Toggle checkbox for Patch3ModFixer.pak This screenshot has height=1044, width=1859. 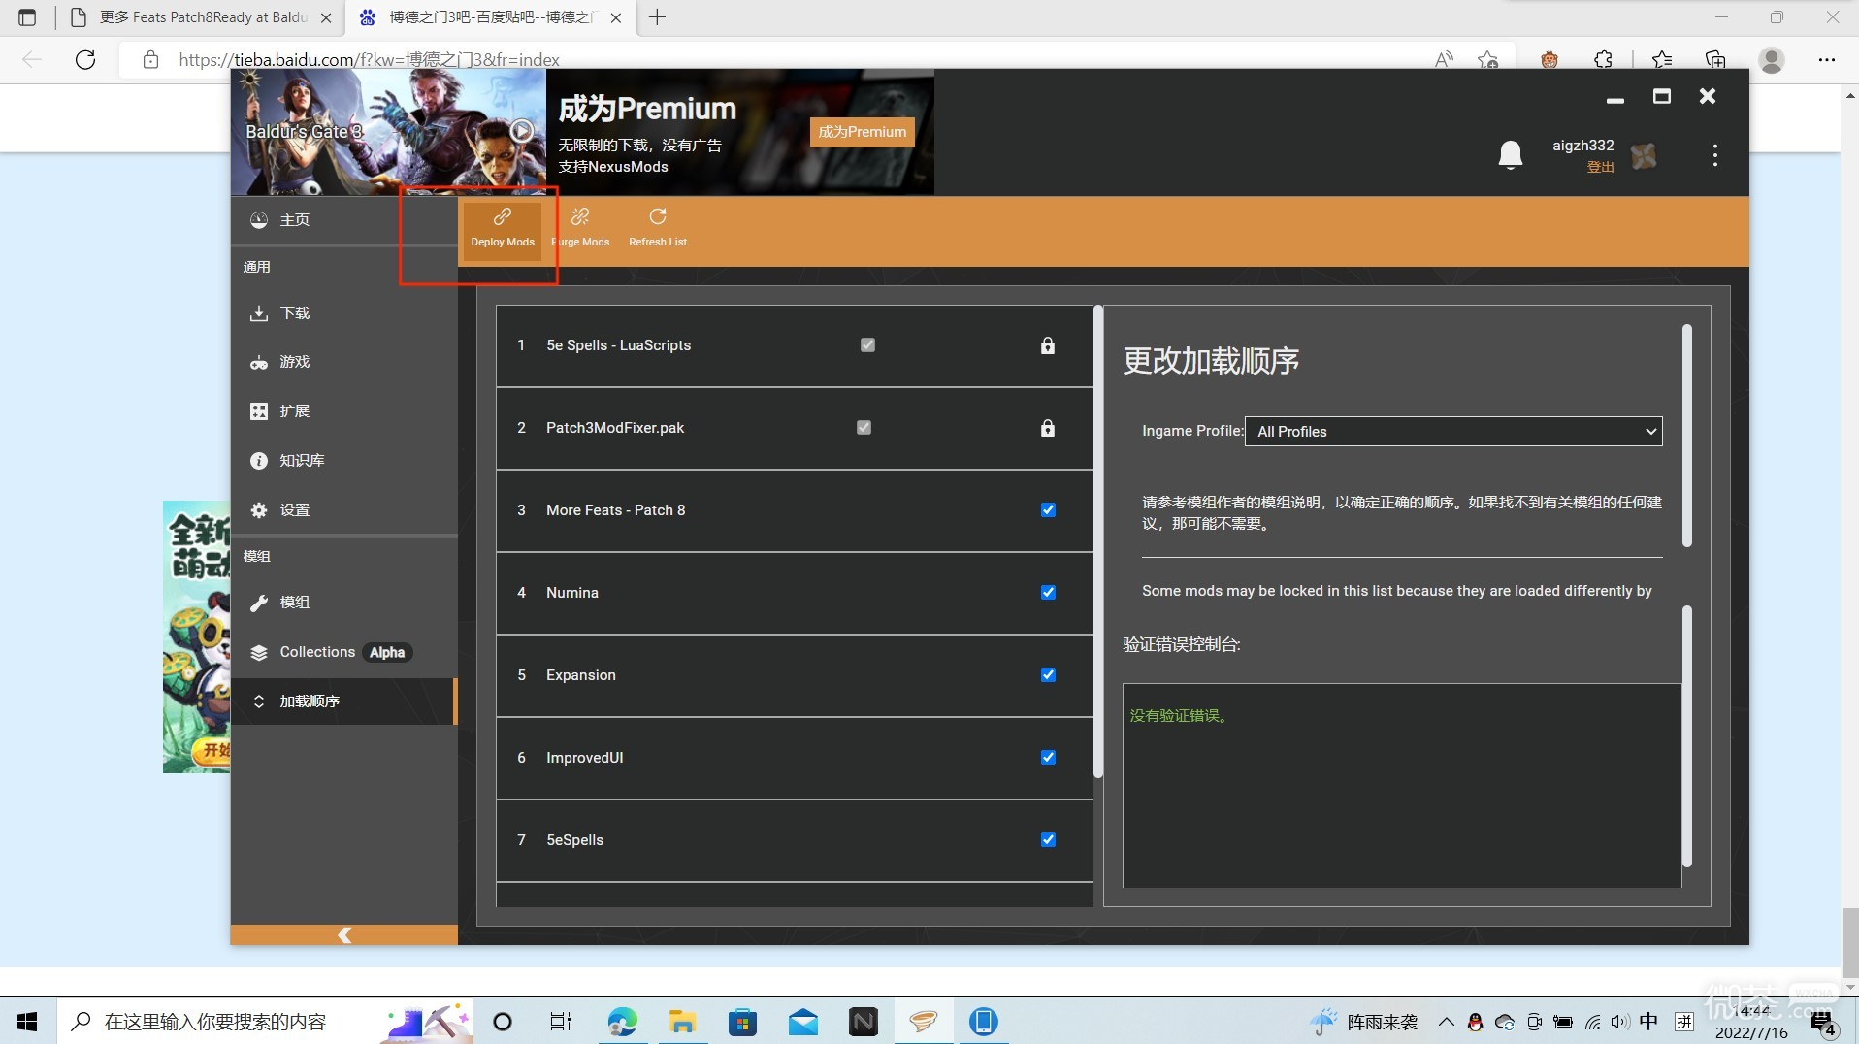(864, 428)
